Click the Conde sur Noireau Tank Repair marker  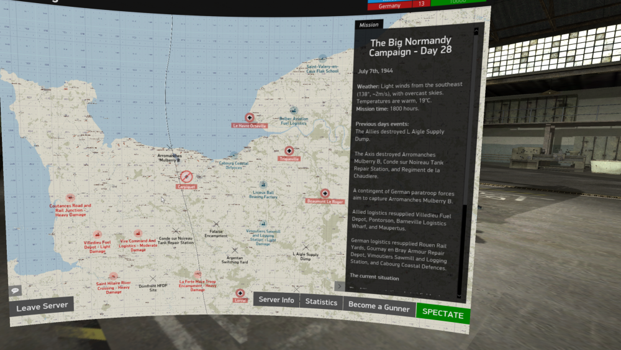click(176, 231)
